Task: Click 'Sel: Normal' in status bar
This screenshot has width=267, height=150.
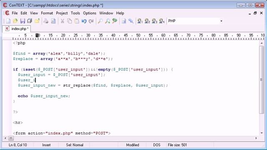Action: 75,145
